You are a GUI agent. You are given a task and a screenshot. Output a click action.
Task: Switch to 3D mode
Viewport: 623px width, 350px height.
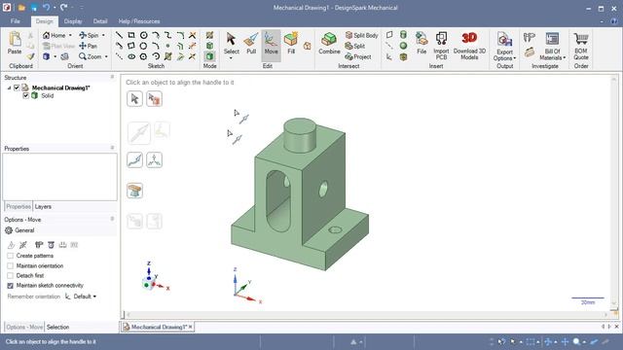[210, 56]
